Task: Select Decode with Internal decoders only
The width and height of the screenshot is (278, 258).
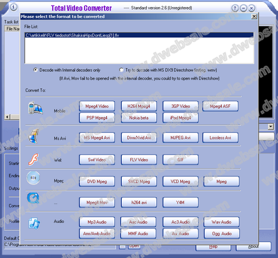Action: 35,70
